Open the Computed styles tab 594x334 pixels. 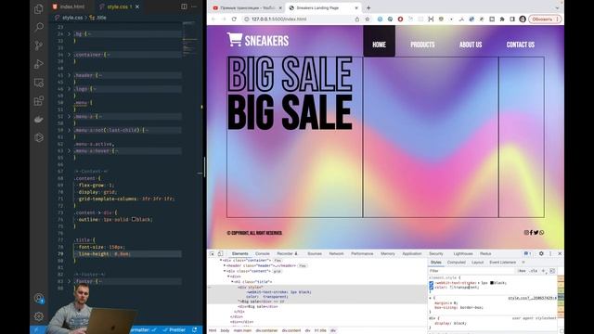(x=456, y=262)
